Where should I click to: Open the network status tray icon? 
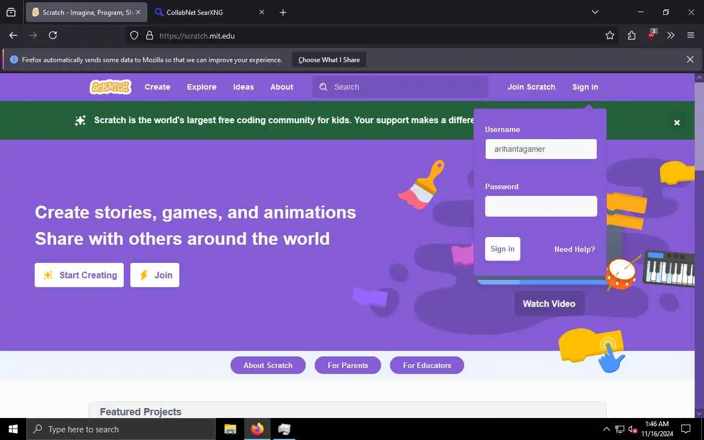[620, 429]
